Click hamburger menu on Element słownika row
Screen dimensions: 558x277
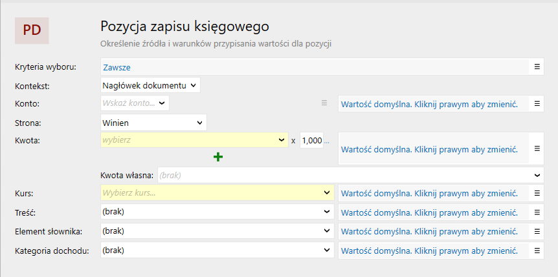click(x=536, y=231)
